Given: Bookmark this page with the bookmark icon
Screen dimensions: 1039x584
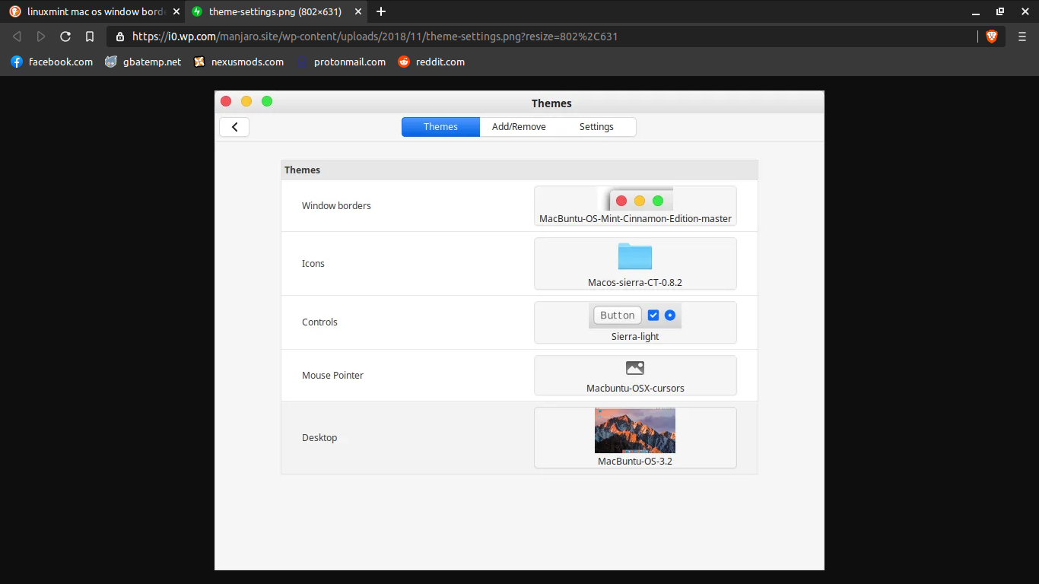Looking at the screenshot, I should 90,36.
